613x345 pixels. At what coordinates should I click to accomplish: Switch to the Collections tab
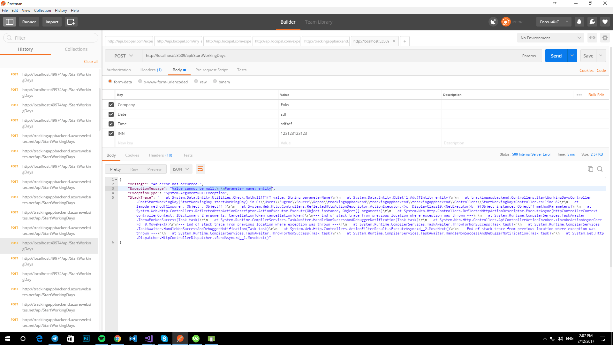click(x=76, y=49)
